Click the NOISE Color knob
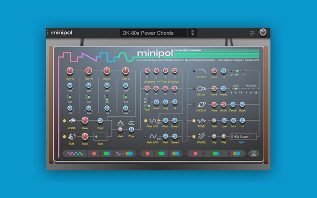 100,121
